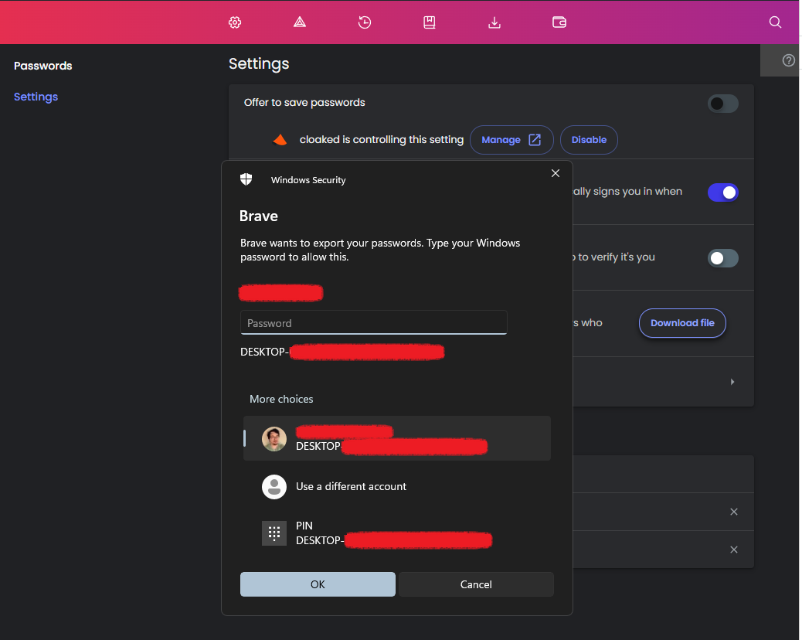Click the Manage extension button

tap(511, 140)
